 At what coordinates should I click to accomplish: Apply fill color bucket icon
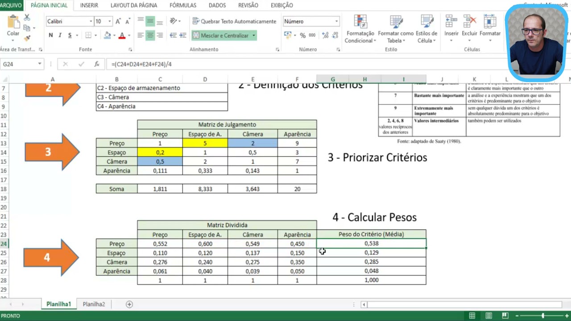coord(107,35)
